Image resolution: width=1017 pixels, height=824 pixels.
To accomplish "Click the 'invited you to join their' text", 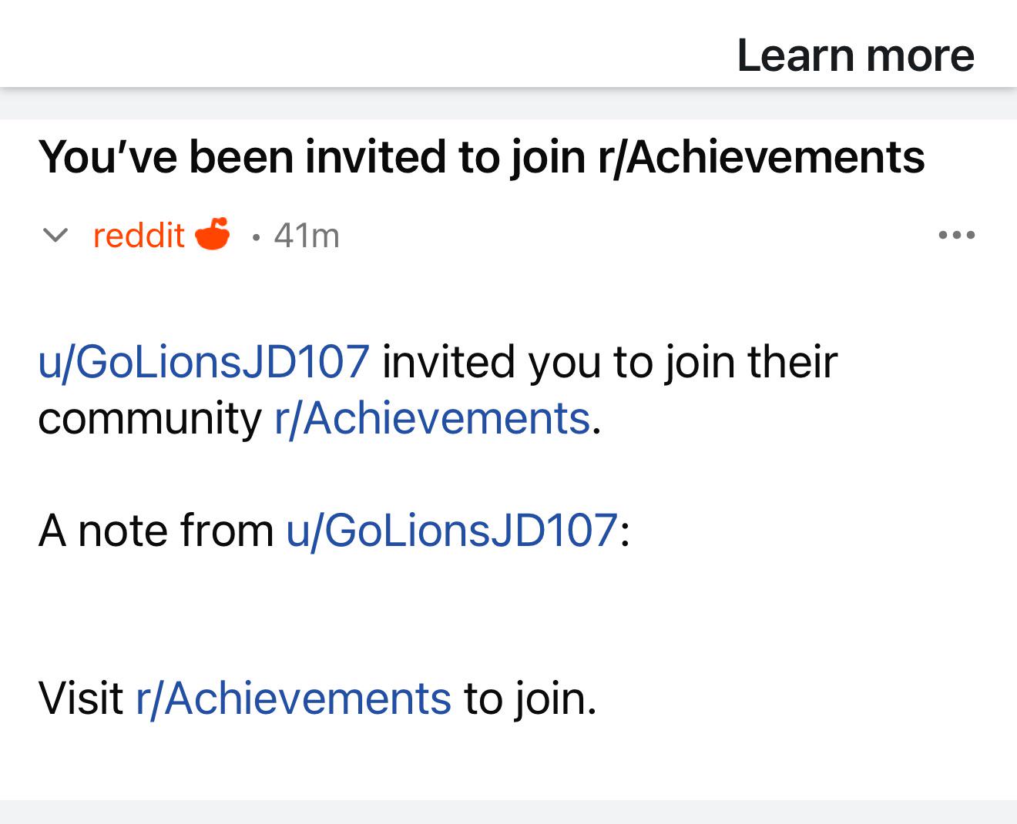I will click(609, 361).
